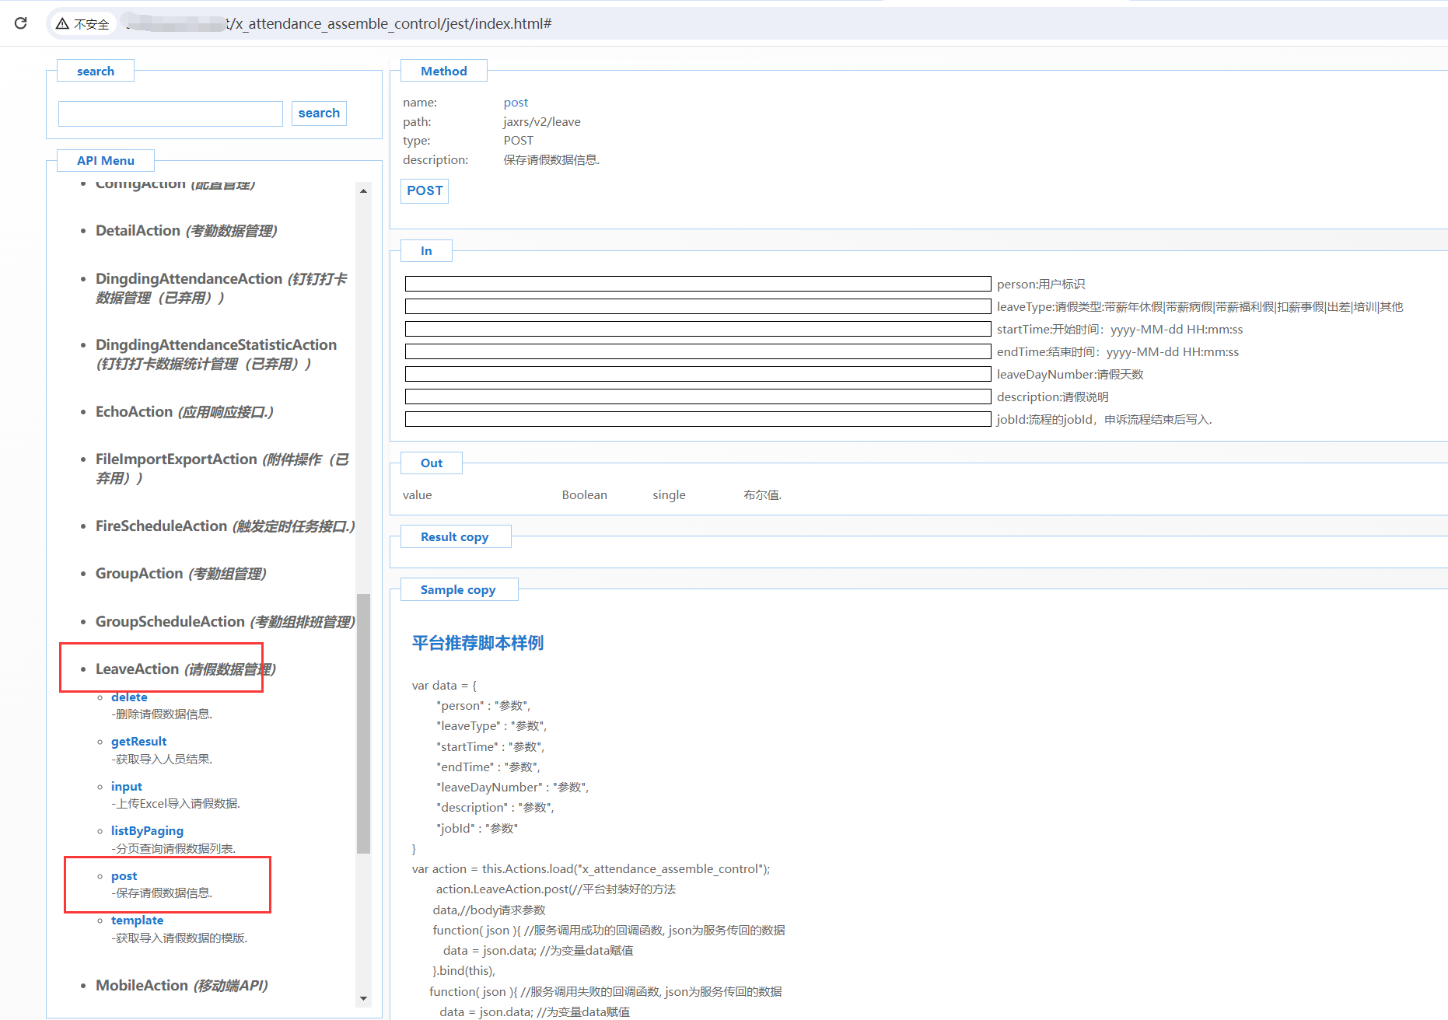Image resolution: width=1448 pixels, height=1020 pixels.
Task: Click the search button next to the text box
Action: pyautogui.click(x=319, y=114)
